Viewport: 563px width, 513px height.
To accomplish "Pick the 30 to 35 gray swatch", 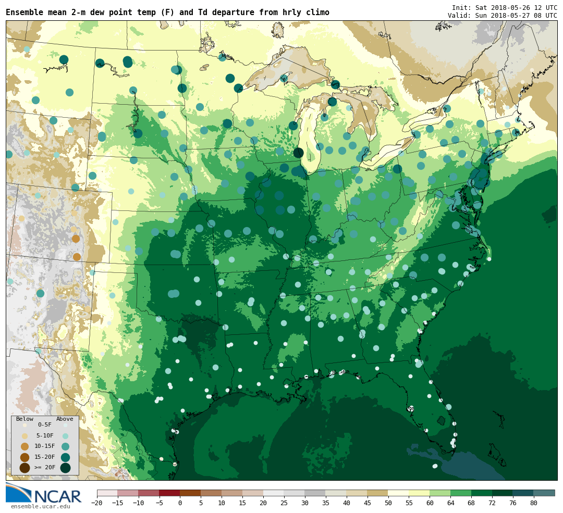I will click(315, 493).
